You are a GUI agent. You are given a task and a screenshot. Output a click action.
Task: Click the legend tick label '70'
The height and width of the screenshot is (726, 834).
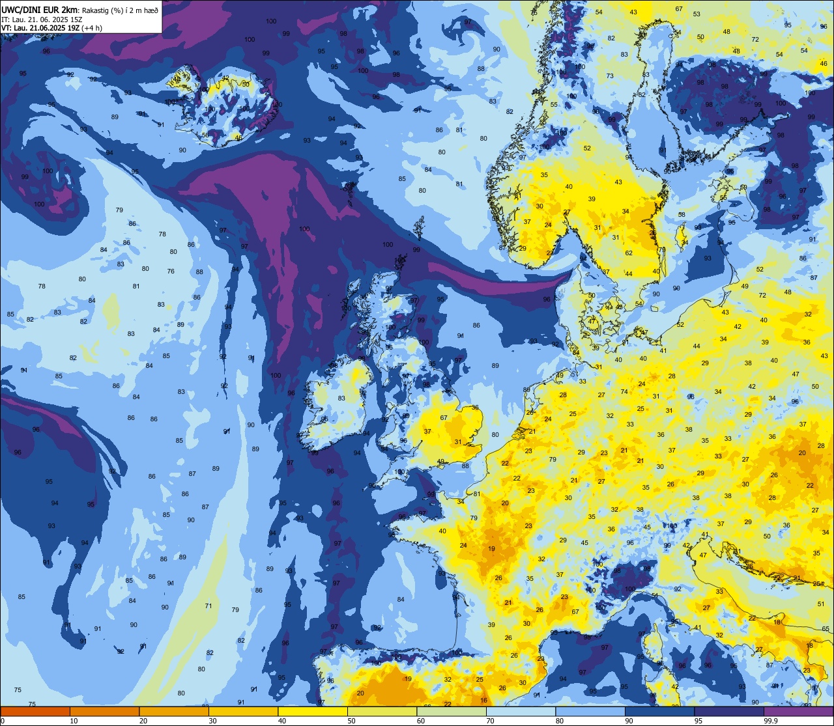(490, 721)
